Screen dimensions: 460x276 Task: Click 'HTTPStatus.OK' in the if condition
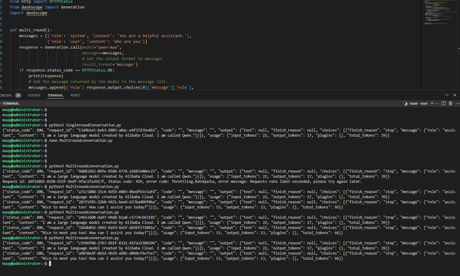click(x=97, y=70)
